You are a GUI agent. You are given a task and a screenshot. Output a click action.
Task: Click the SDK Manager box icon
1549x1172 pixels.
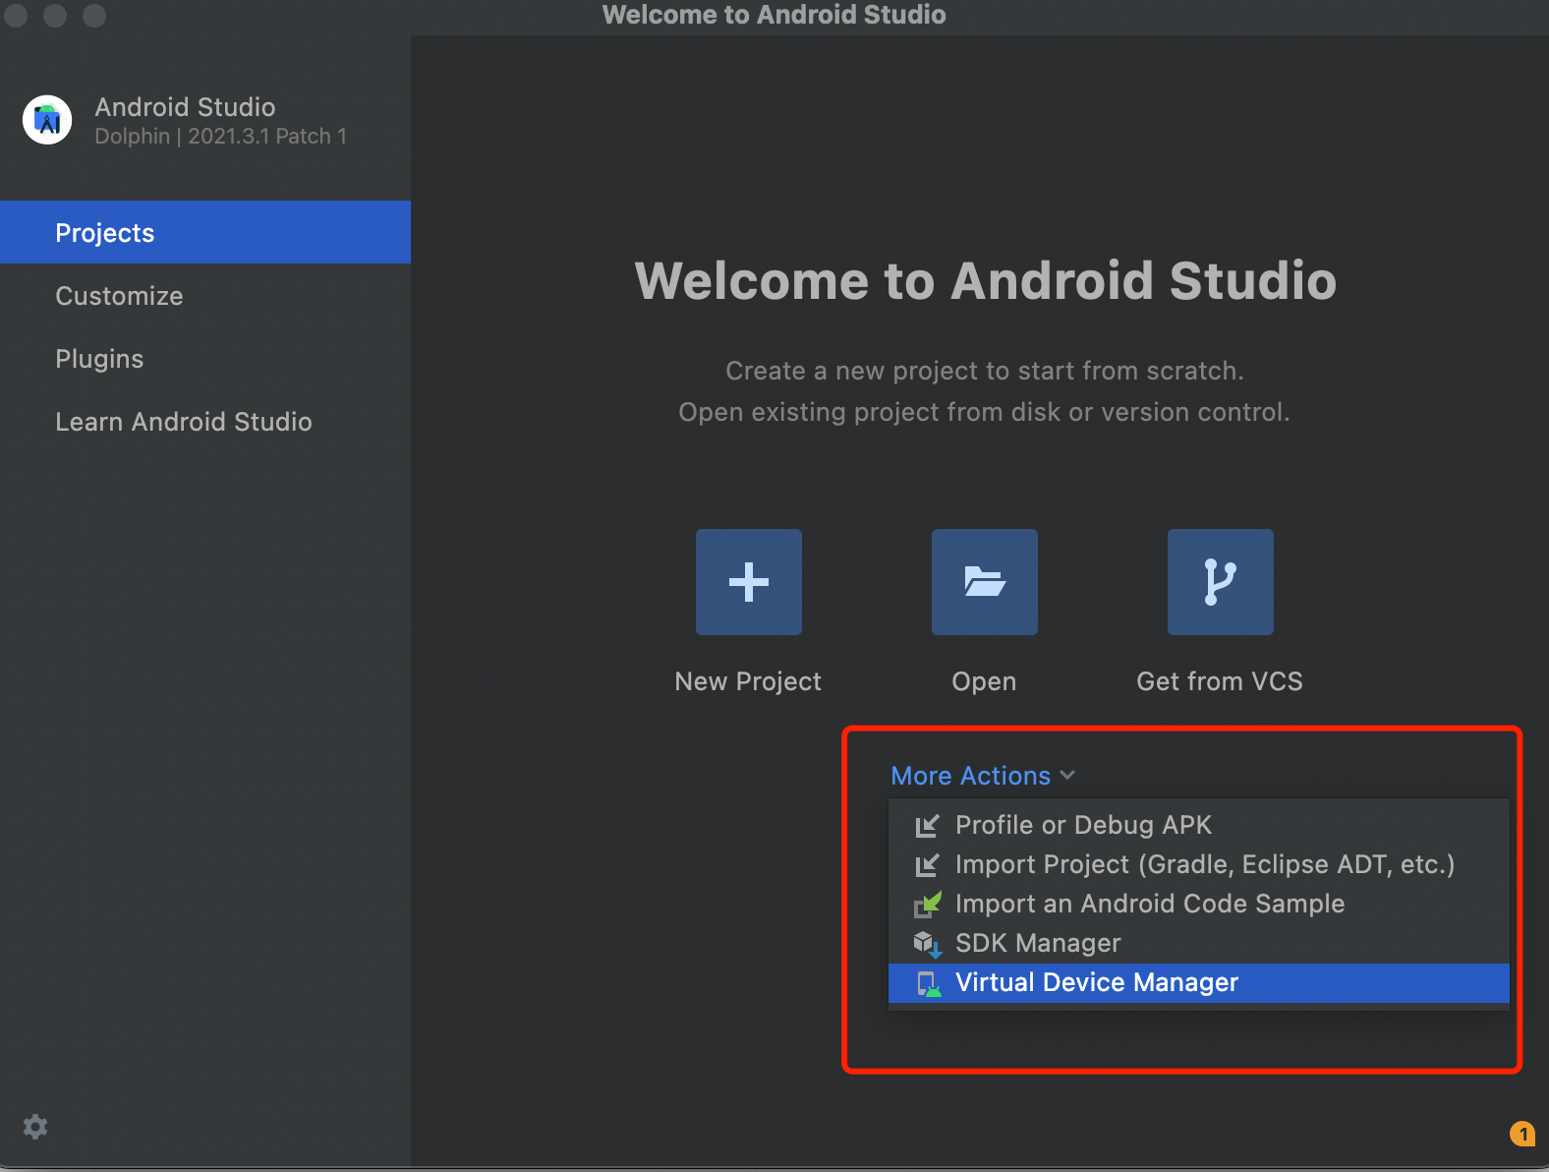[928, 944]
